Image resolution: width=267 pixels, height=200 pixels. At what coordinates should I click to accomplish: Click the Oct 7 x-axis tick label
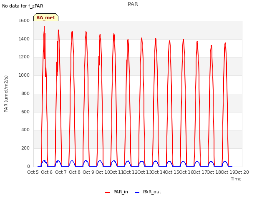[60, 172]
